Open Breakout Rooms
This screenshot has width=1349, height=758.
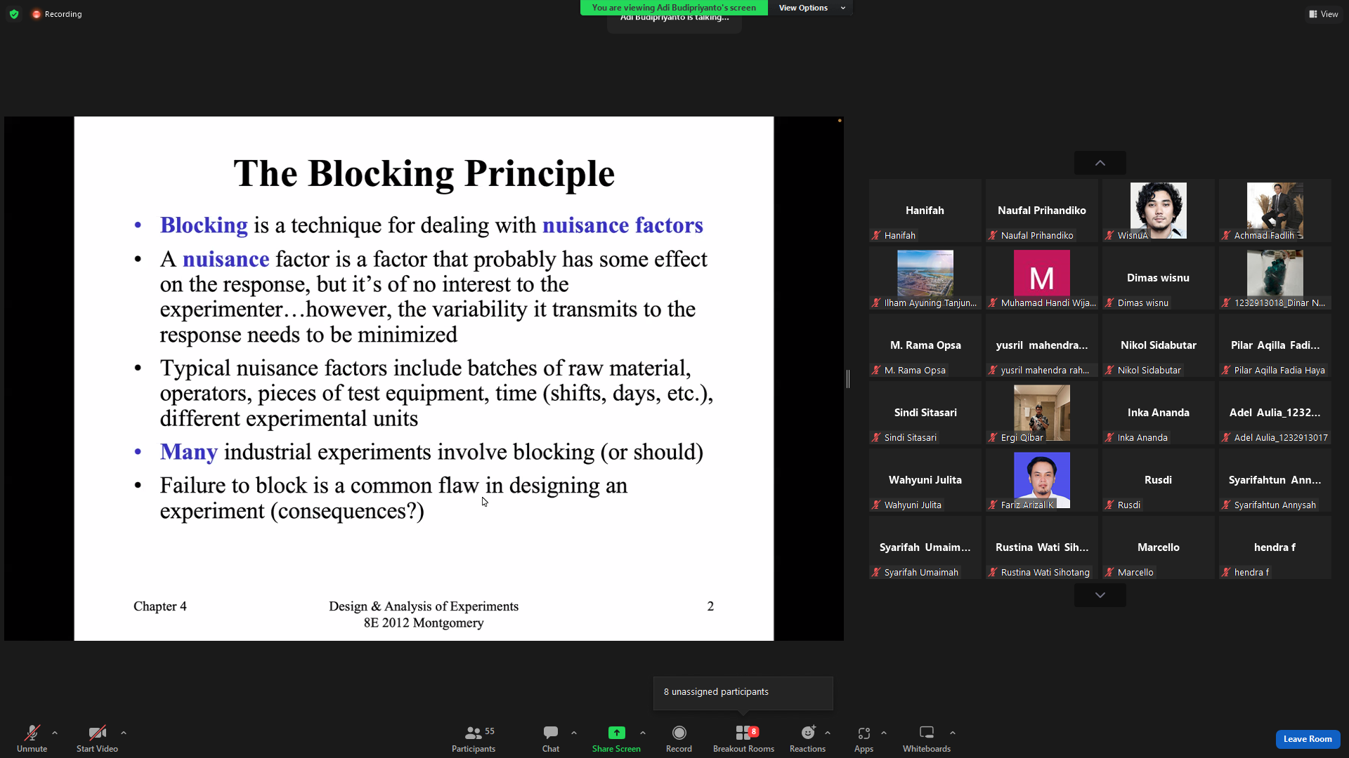[x=743, y=738]
